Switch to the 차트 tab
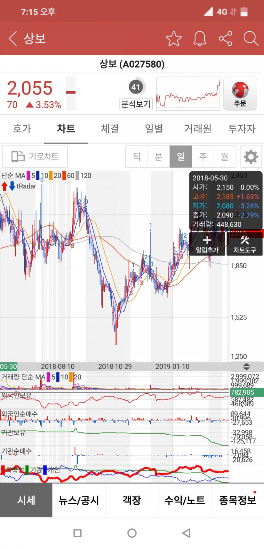Screen dimensions: 264x549 (x=66, y=129)
